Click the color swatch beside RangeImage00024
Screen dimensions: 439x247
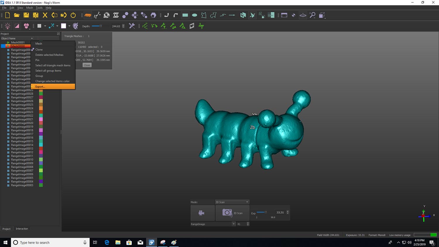pyautogui.click(x=41, y=109)
